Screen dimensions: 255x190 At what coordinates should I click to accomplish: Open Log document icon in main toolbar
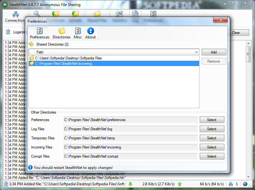pos(135,14)
